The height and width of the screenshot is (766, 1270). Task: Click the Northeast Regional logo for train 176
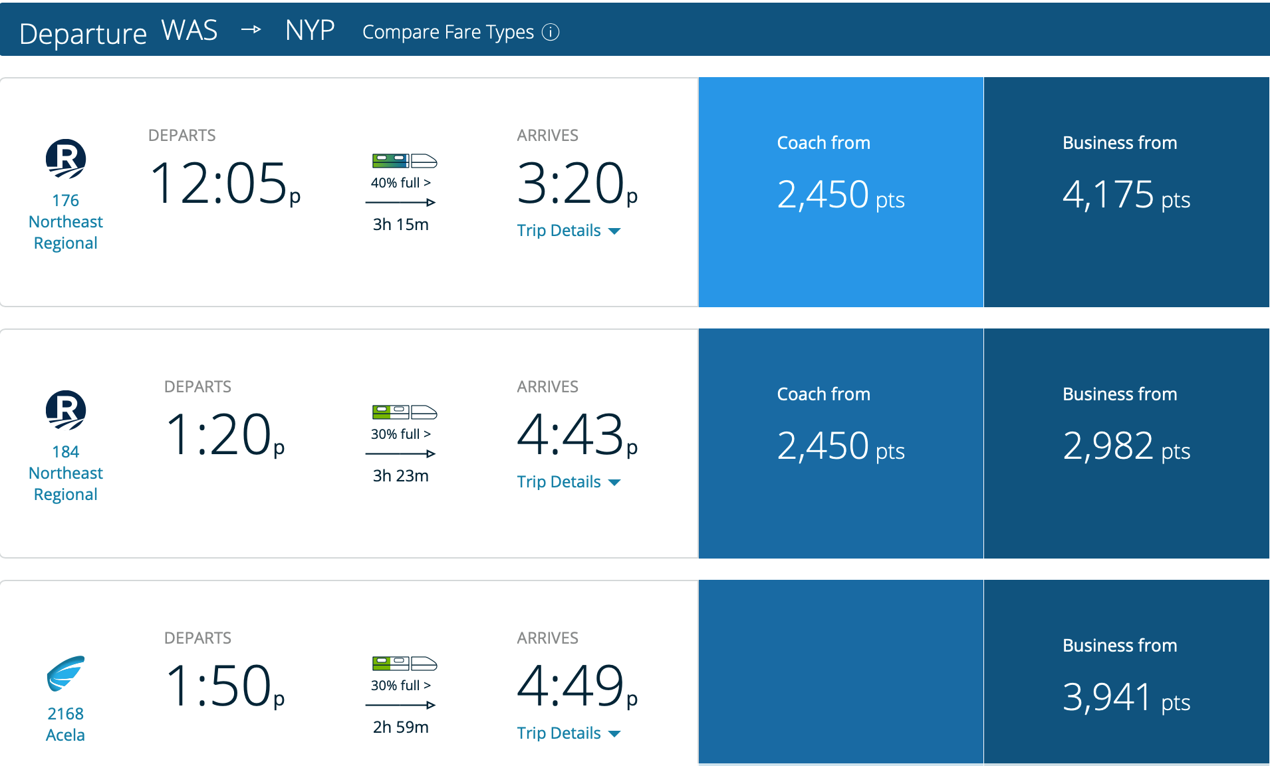point(66,159)
